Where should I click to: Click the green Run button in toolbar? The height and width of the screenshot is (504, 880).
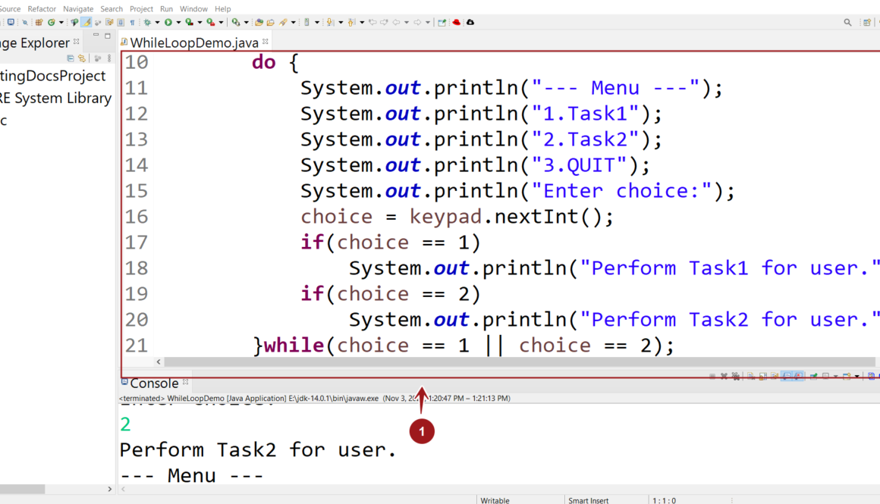pos(168,23)
